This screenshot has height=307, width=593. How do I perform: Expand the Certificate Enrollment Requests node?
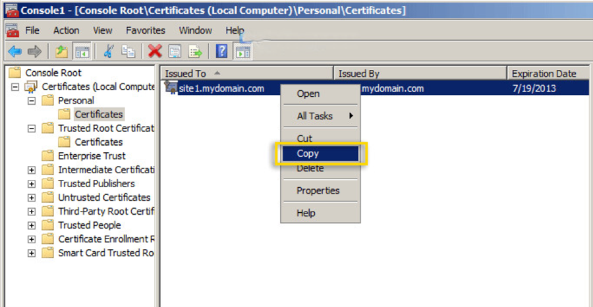click(x=32, y=239)
